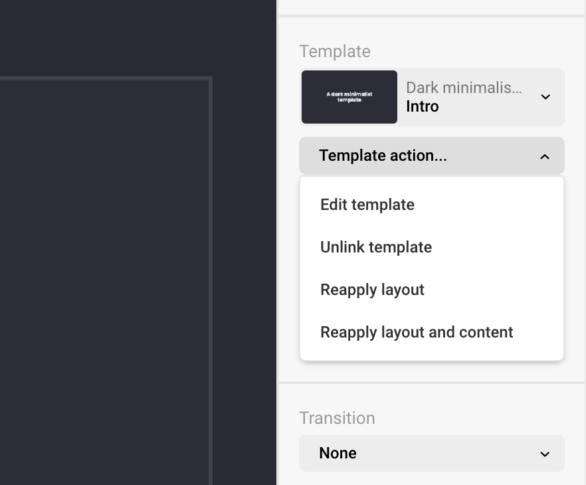The image size is (586, 485).
Task: Click the None transition value text
Action: (x=338, y=453)
